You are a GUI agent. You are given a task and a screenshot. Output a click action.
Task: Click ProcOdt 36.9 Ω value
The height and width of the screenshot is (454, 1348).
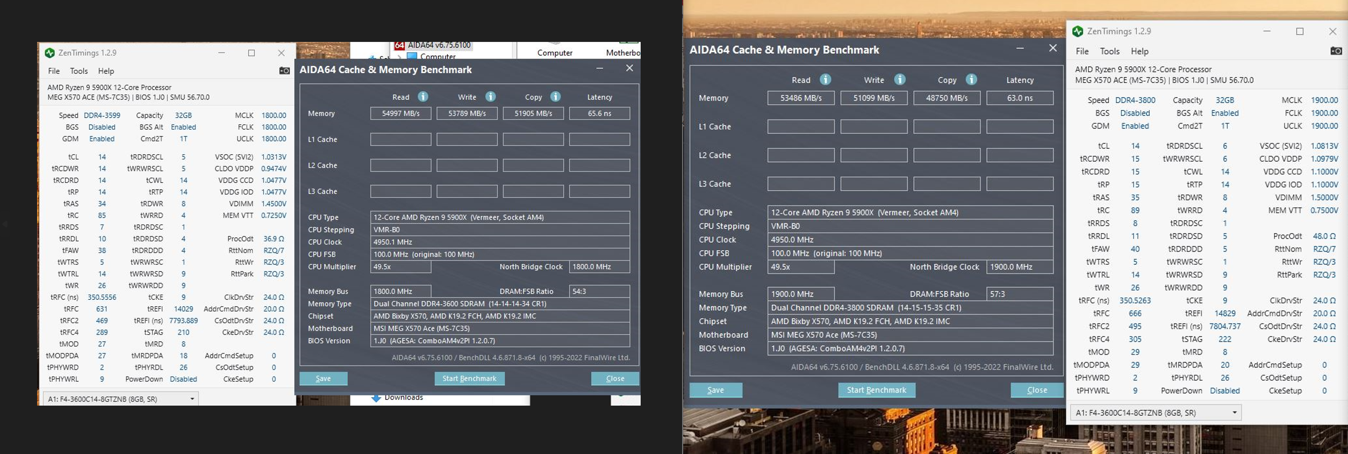(x=274, y=239)
